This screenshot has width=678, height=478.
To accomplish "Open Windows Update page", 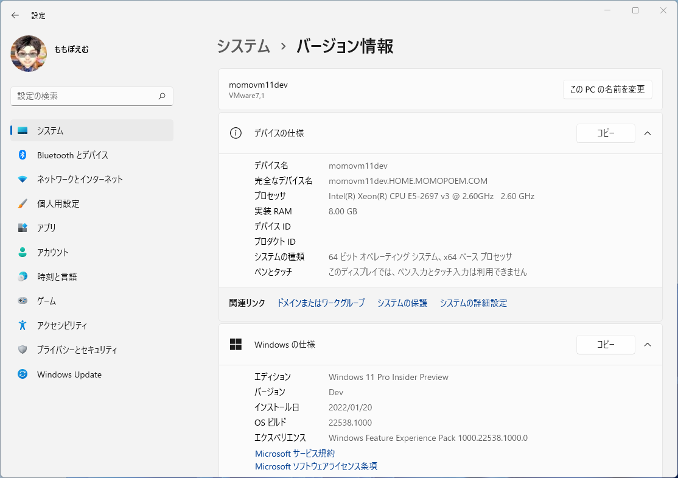I will 92,374.
